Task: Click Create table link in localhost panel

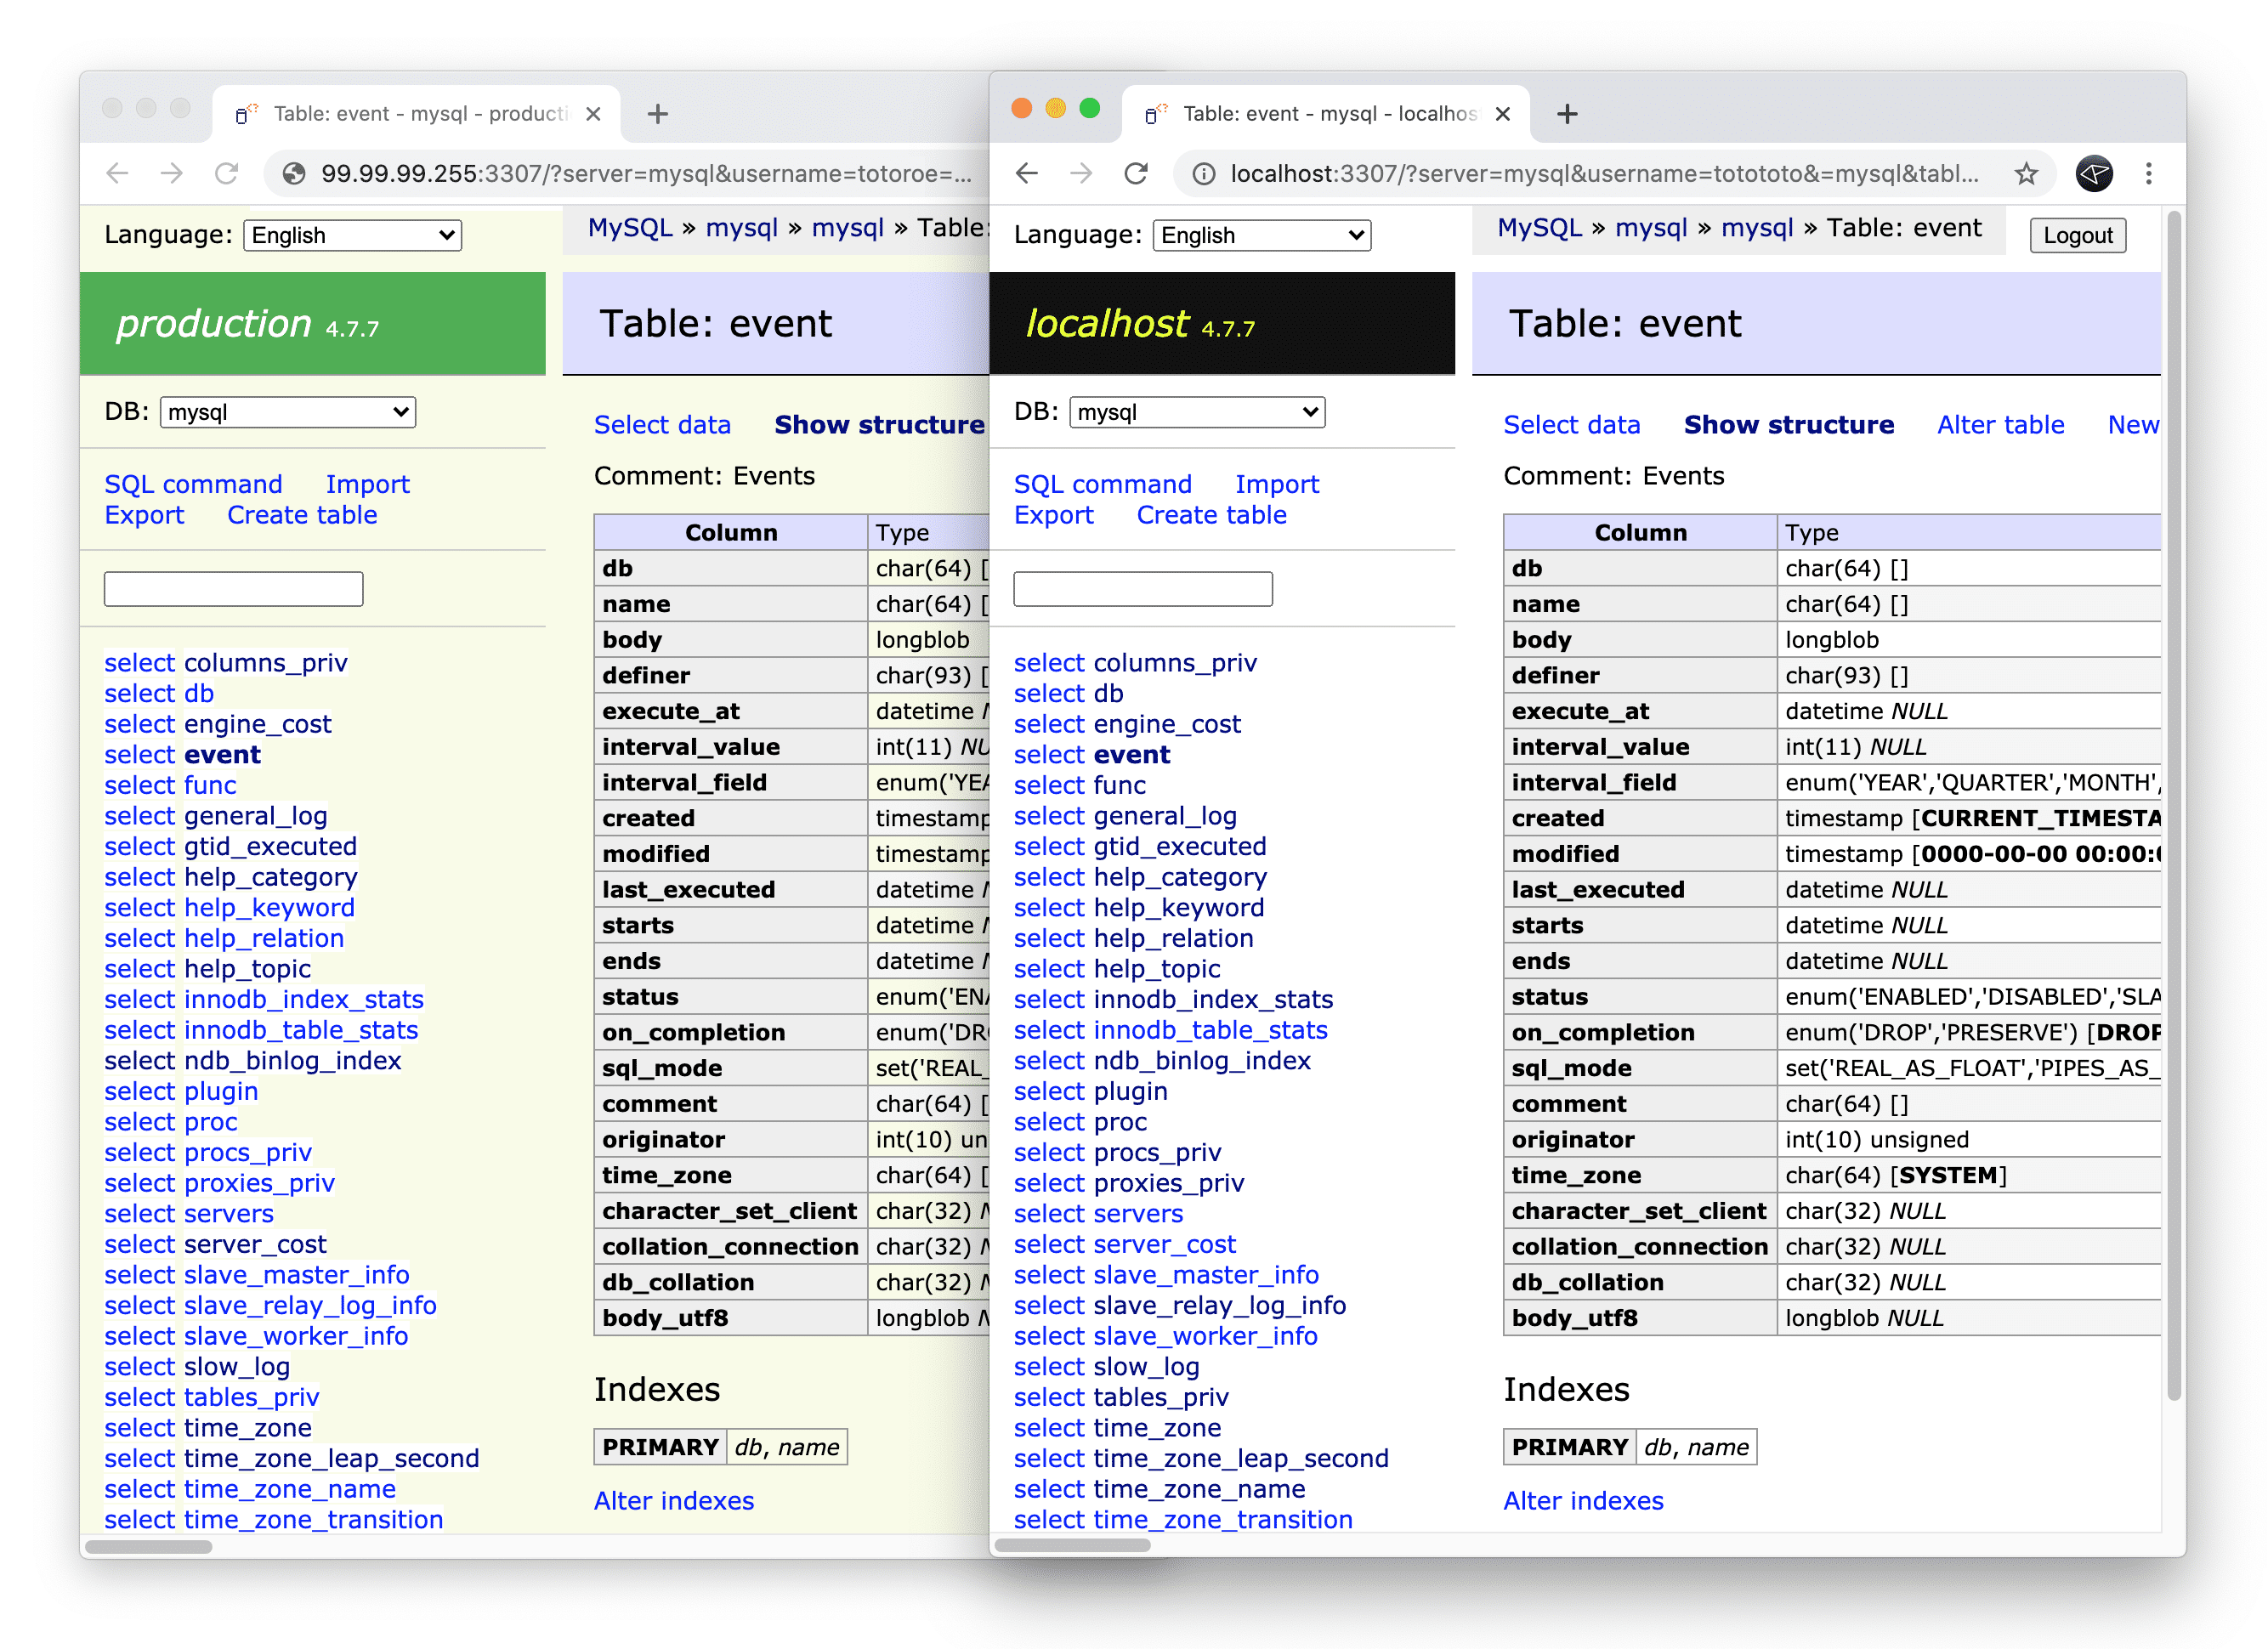Action: pyautogui.click(x=1210, y=514)
